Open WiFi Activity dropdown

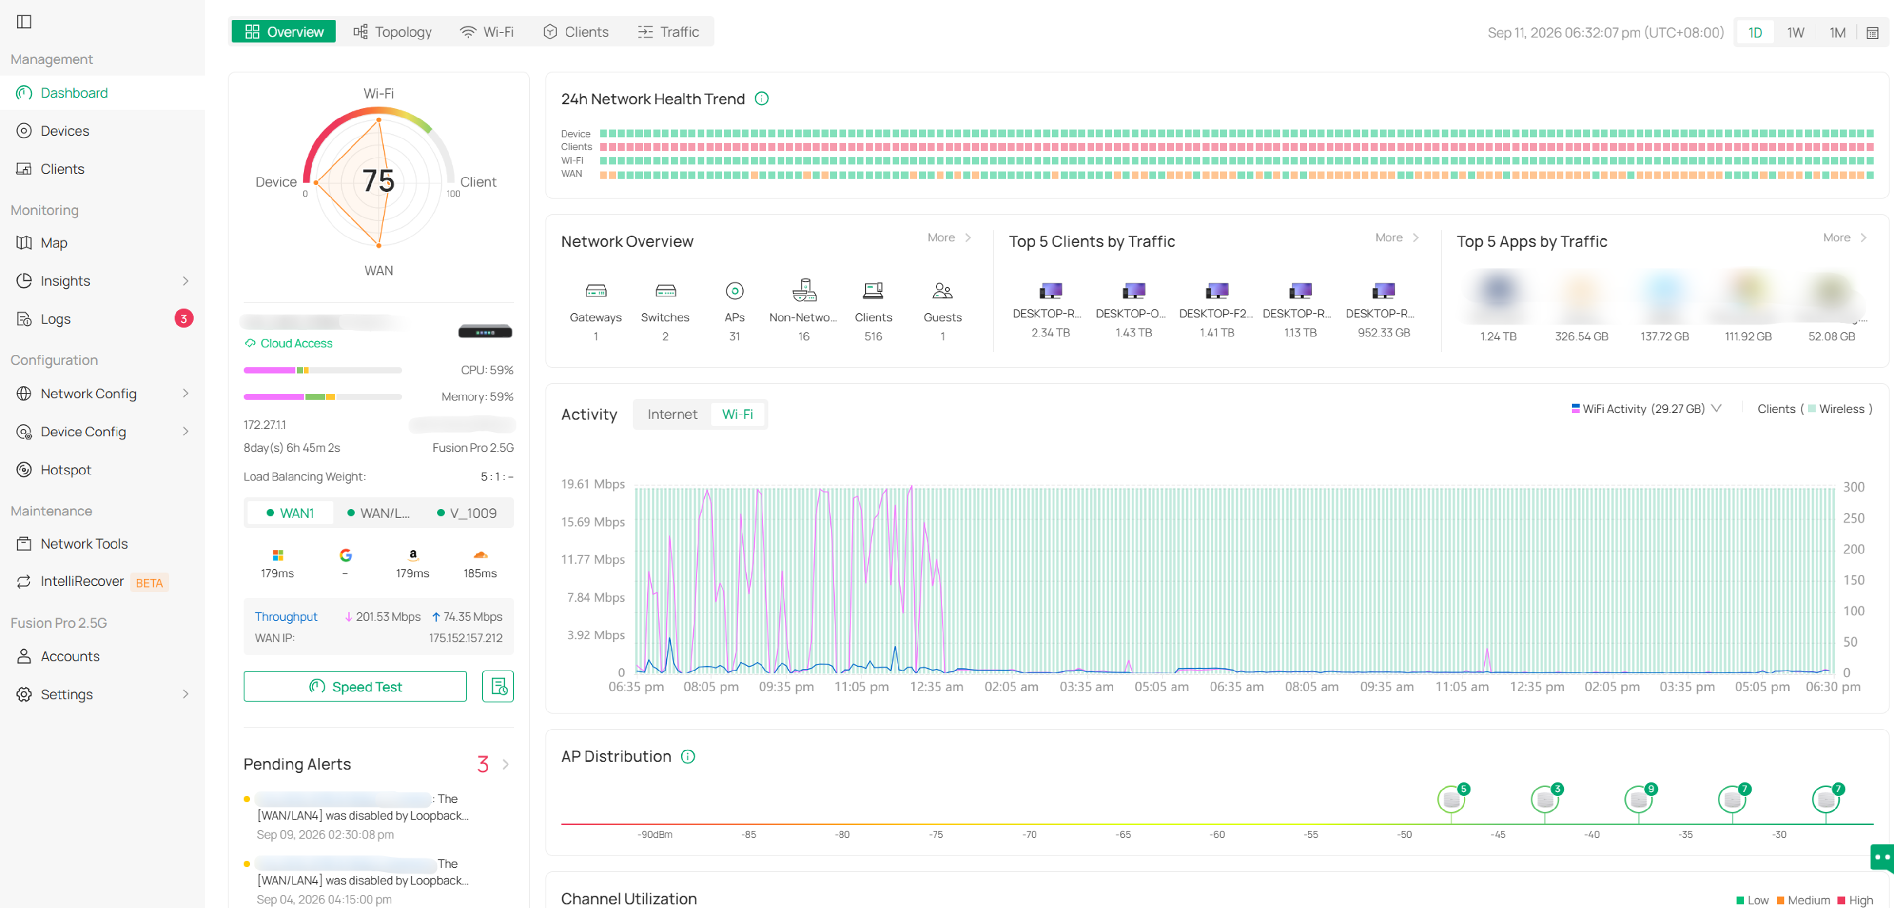pos(1645,409)
